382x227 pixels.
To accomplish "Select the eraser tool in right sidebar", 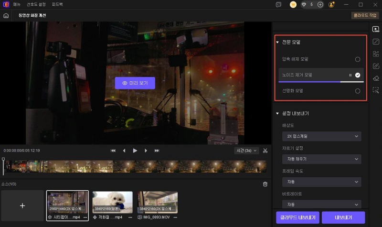I will pos(376,78).
